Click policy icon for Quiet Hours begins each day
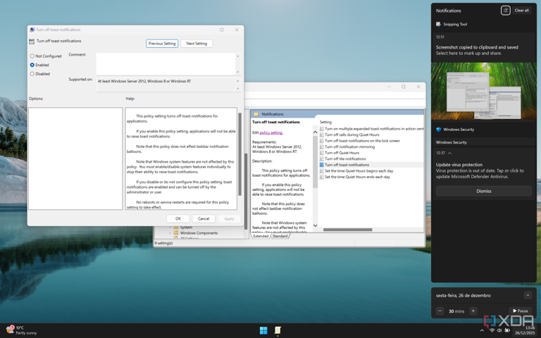Viewport: 541px width, 338px height. click(x=321, y=170)
